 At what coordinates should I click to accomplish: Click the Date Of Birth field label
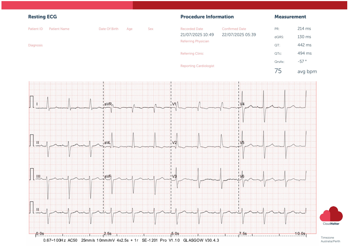click(x=109, y=29)
